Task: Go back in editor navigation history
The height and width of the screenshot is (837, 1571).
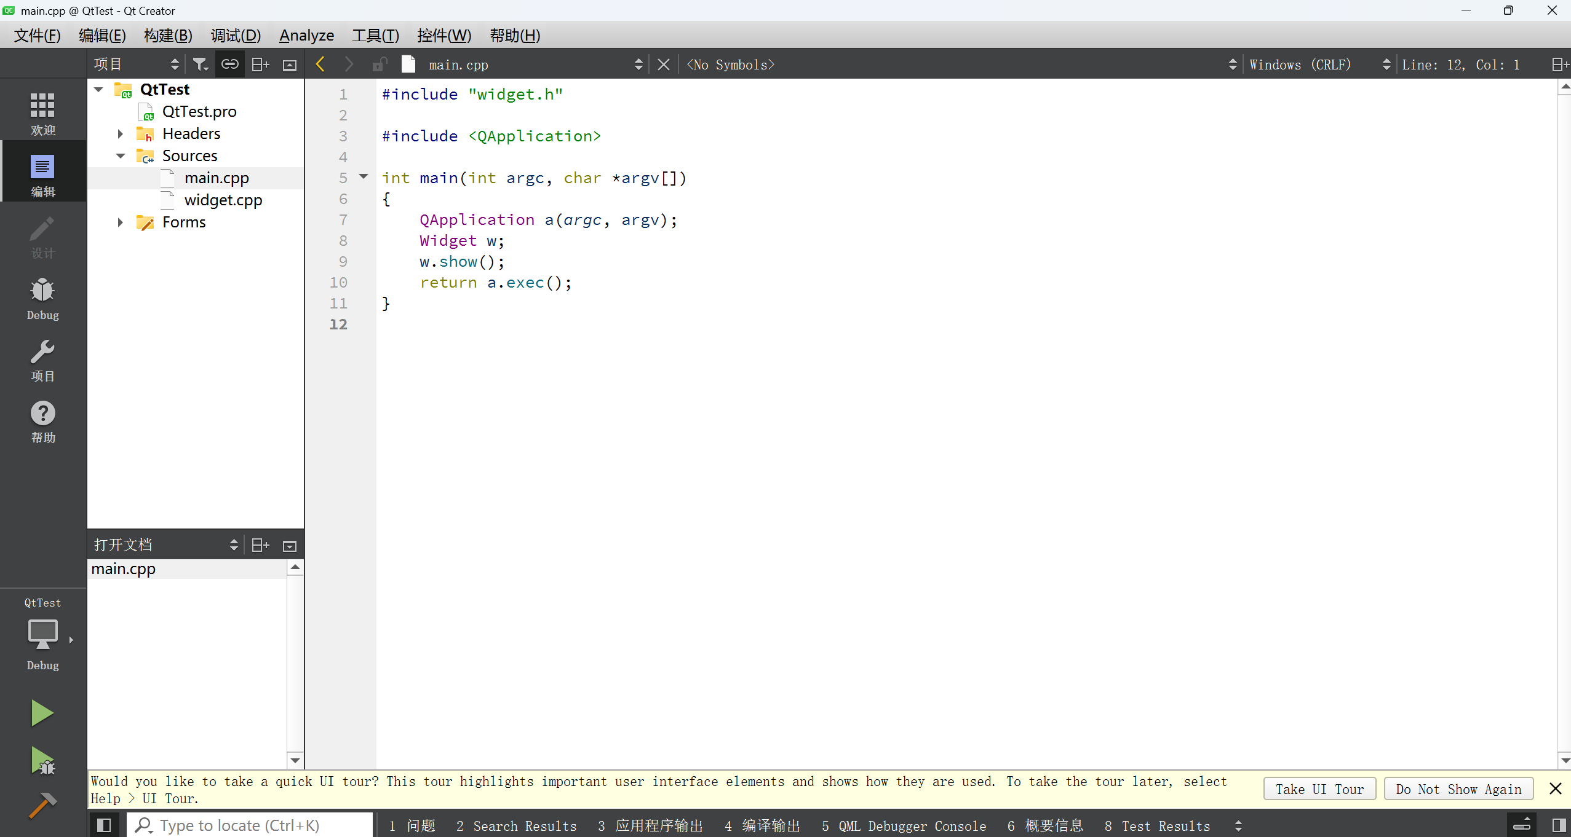Action: click(320, 65)
